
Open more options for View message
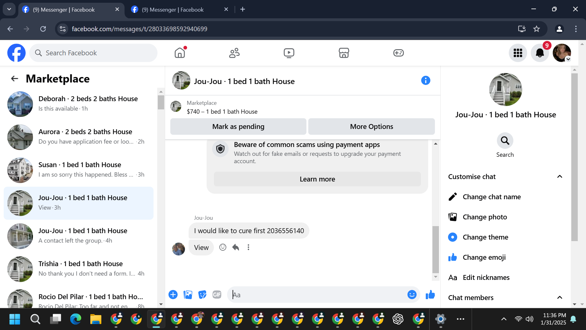point(248,247)
